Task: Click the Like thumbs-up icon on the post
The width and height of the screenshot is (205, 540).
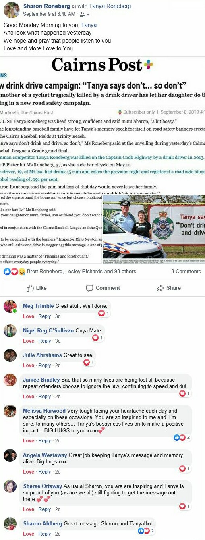Action: tap(30, 288)
